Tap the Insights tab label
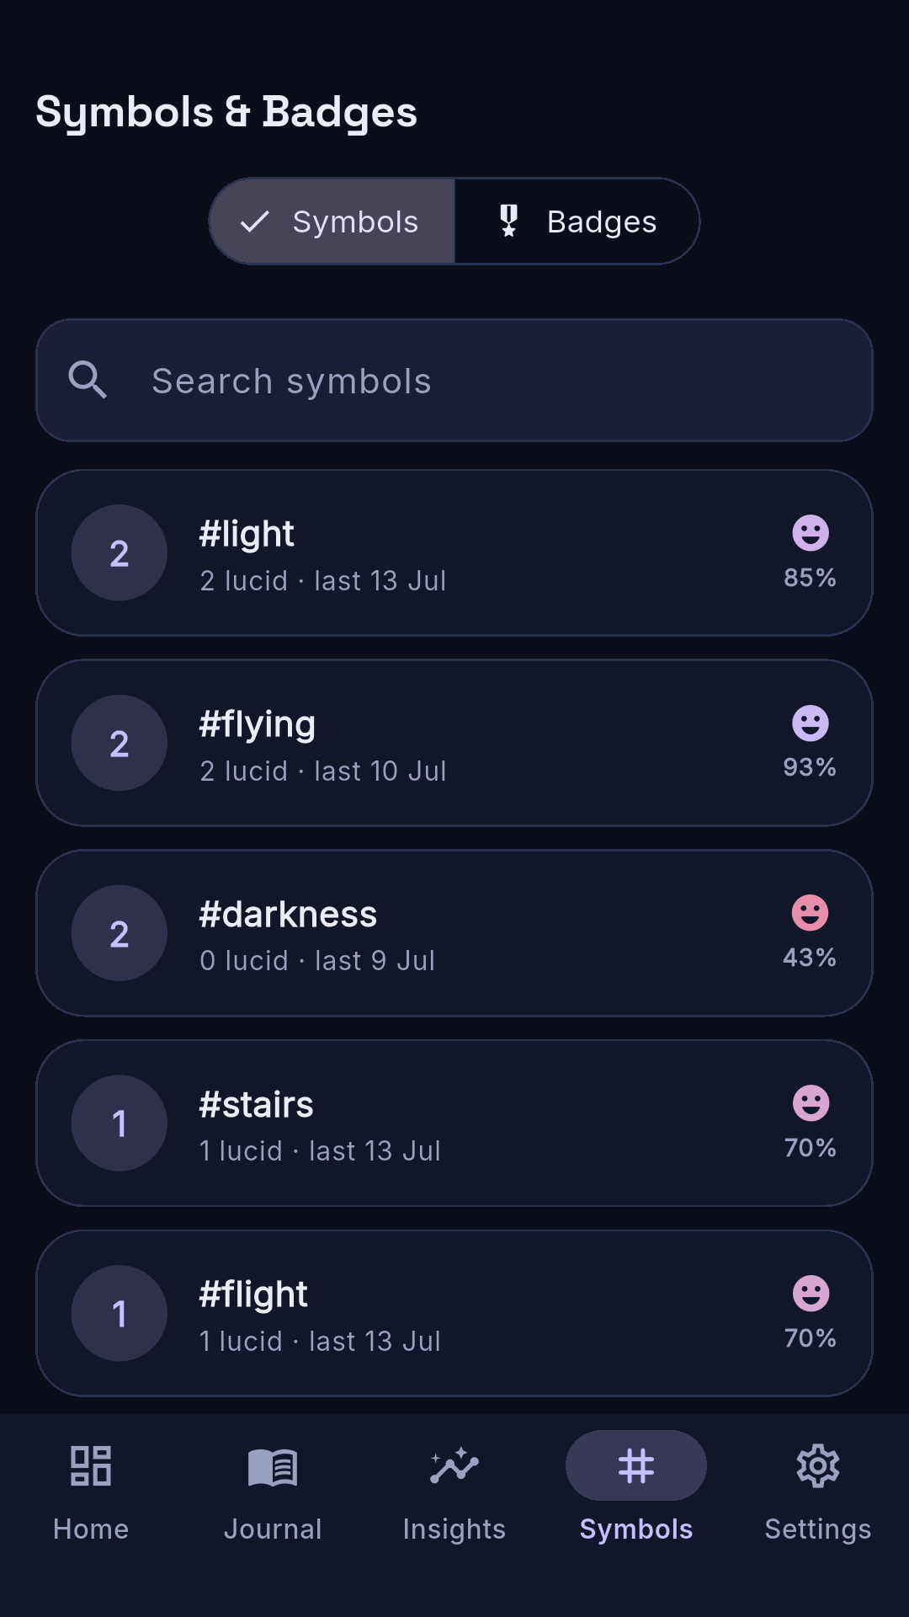Image resolution: width=909 pixels, height=1617 pixels. pyautogui.click(x=454, y=1529)
